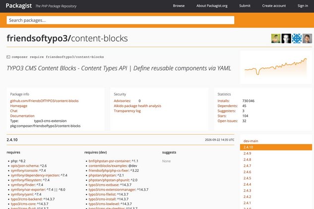Image resolution: width=314 pixels, height=209 pixels.
Task: Open friendsofphp/php-cs-fixer dev dependency
Action: tap(109, 170)
